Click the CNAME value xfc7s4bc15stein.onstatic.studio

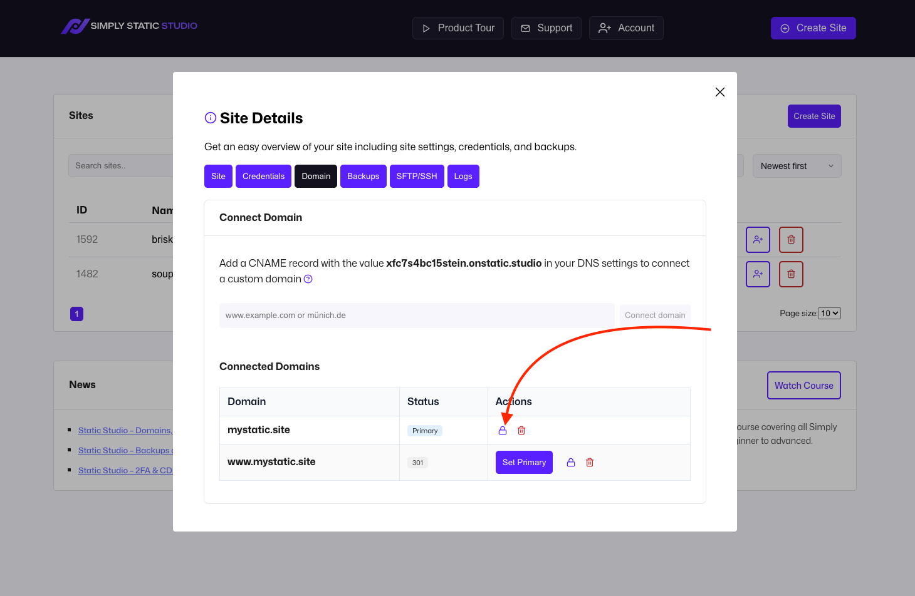(x=464, y=264)
